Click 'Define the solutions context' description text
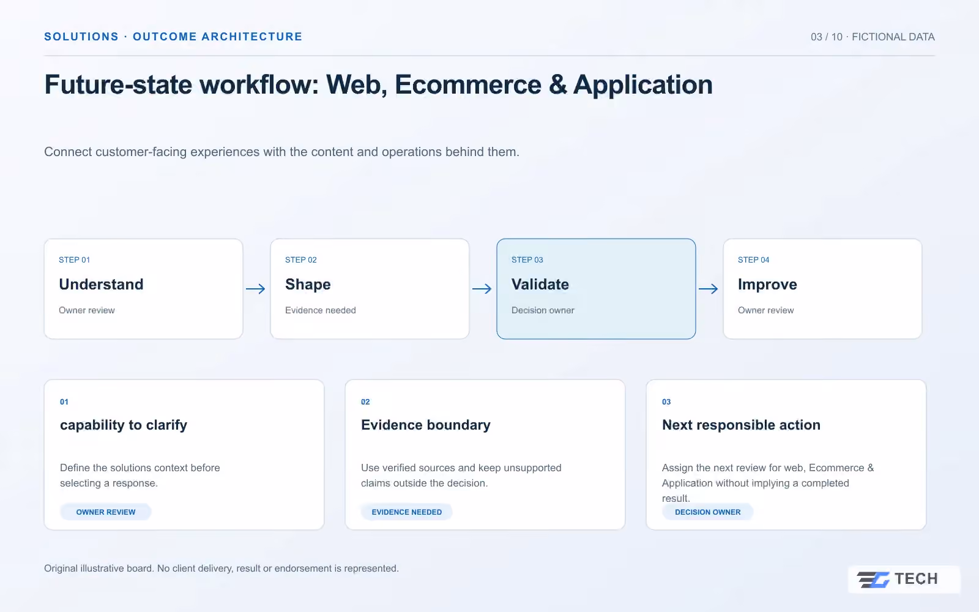 tap(140, 476)
